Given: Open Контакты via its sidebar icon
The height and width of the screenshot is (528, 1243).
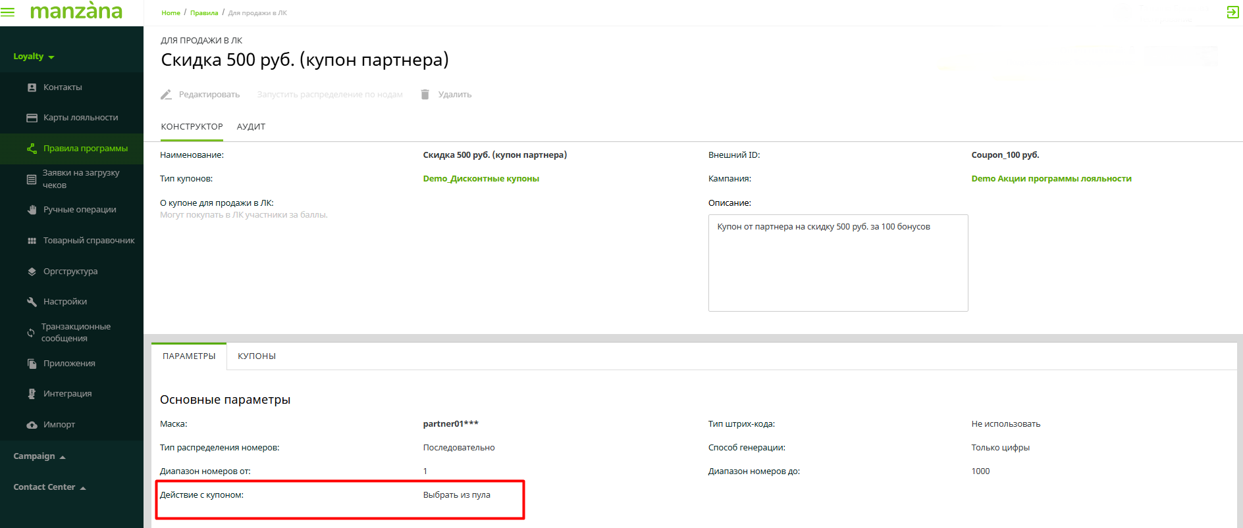Looking at the screenshot, I should [x=32, y=87].
